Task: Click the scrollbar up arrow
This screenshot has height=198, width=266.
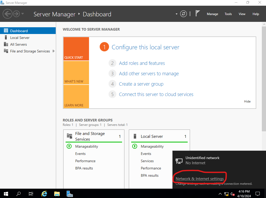Action: (x=264, y=24)
